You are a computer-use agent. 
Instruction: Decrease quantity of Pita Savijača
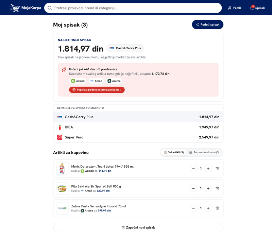[x=193, y=188]
